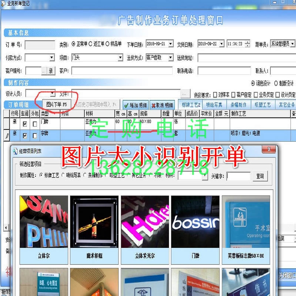This screenshot has height=296, width=296.
Task: Switch to the 标牌工艺2 tab
Action: pyautogui.click(x=191, y=105)
